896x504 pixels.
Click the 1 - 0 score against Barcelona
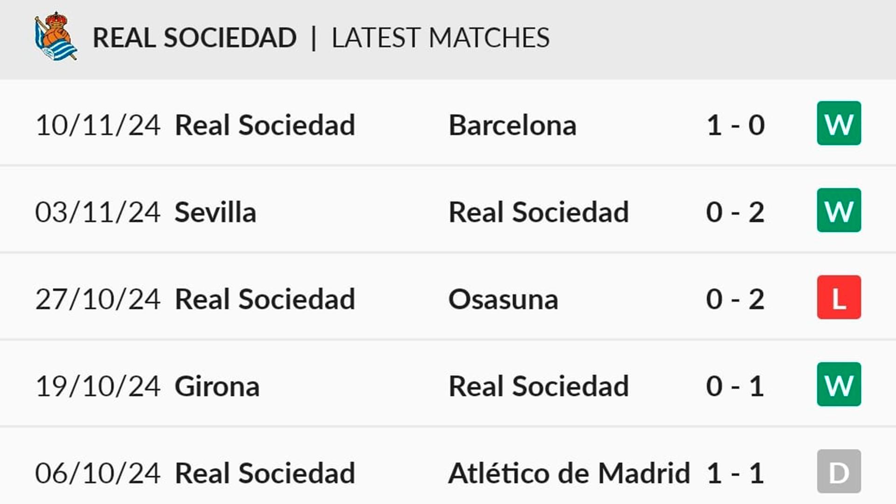click(x=735, y=125)
